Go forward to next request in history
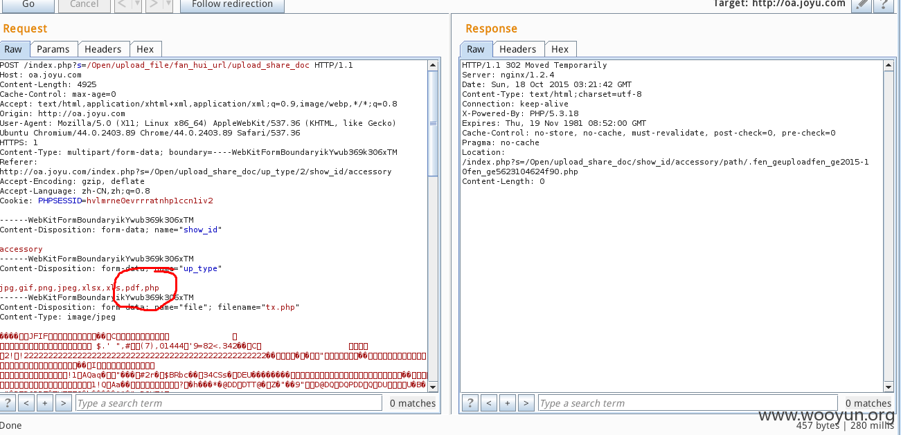This screenshot has height=435, width=901. click(x=153, y=4)
